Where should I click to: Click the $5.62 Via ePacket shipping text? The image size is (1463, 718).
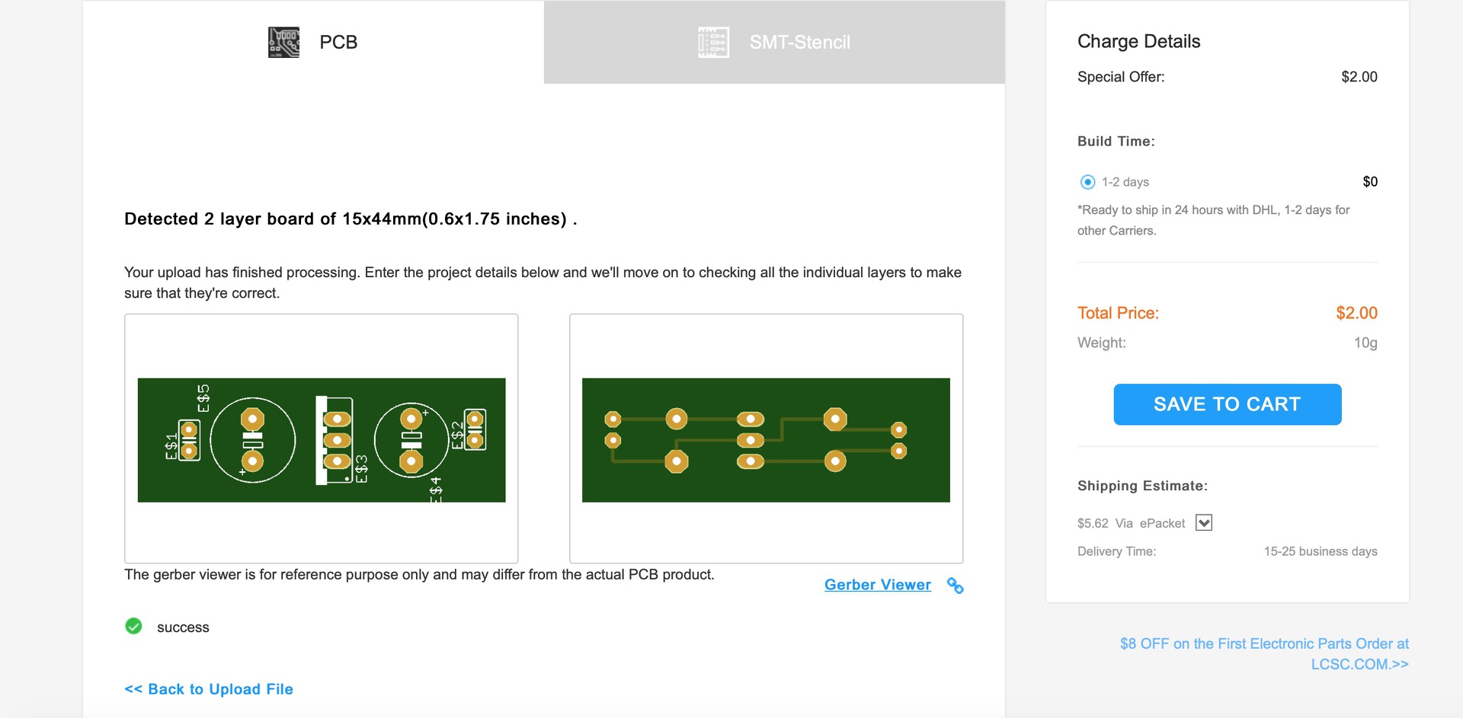tap(1131, 523)
